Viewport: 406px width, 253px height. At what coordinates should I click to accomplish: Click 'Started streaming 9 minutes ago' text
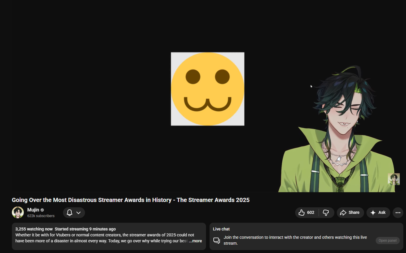click(x=85, y=229)
